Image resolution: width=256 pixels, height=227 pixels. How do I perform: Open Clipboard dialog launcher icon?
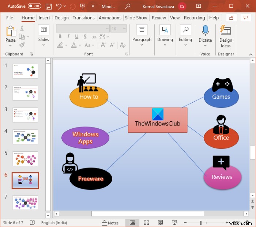click(31, 54)
